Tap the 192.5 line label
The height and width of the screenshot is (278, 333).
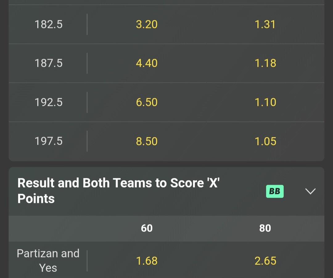(x=48, y=102)
